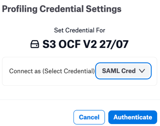Open the SAML Cred credential dropdown
The width and height of the screenshot is (160, 126).
click(x=123, y=71)
